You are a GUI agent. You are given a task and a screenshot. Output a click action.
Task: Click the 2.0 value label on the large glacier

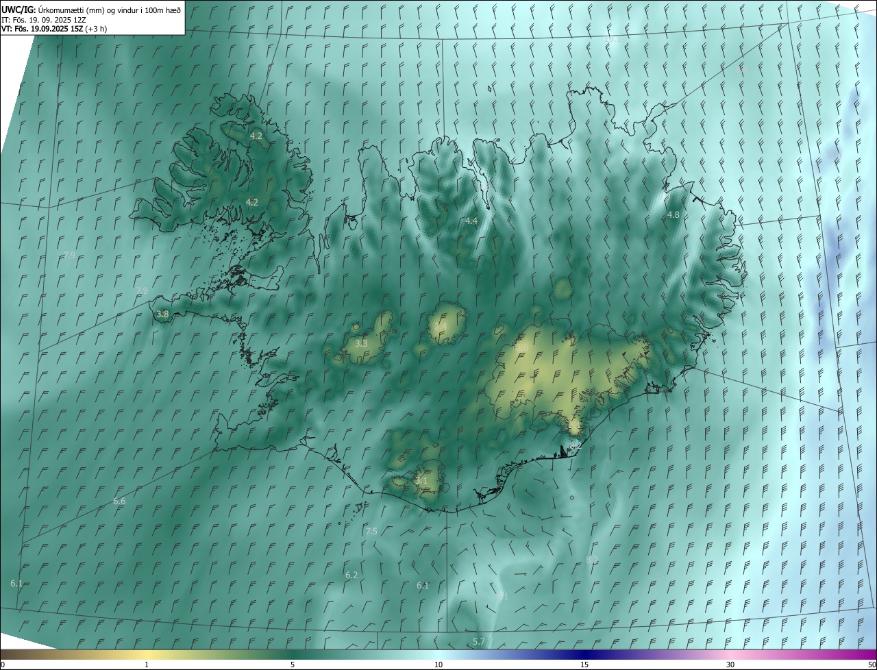[522, 347]
